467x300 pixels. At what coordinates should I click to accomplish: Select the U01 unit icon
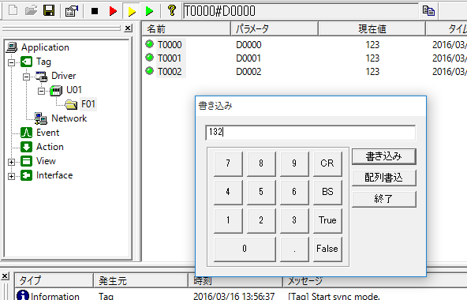(56, 90)
